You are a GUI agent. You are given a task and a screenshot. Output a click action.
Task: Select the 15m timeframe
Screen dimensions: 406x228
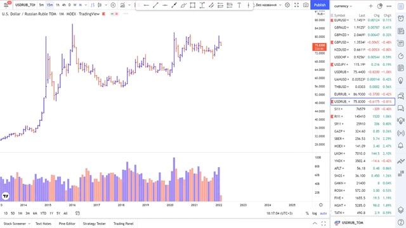pos(49,5)
